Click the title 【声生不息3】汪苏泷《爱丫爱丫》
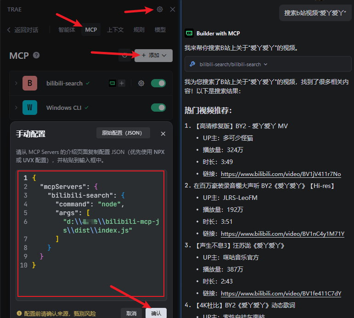354x318 pixels. pos(239,245)
